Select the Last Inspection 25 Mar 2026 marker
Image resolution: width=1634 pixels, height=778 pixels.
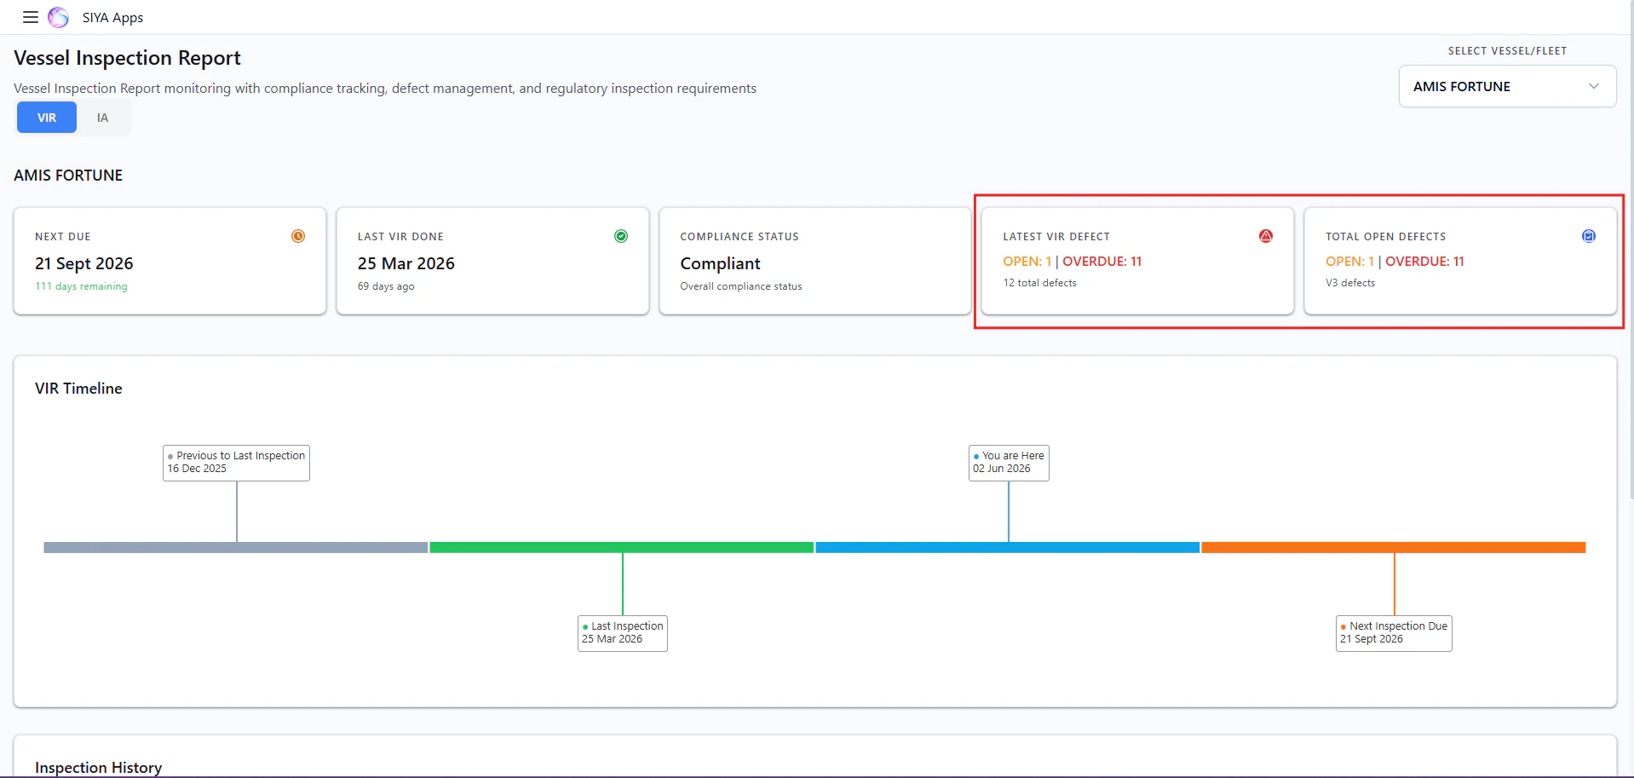[622, 633]
